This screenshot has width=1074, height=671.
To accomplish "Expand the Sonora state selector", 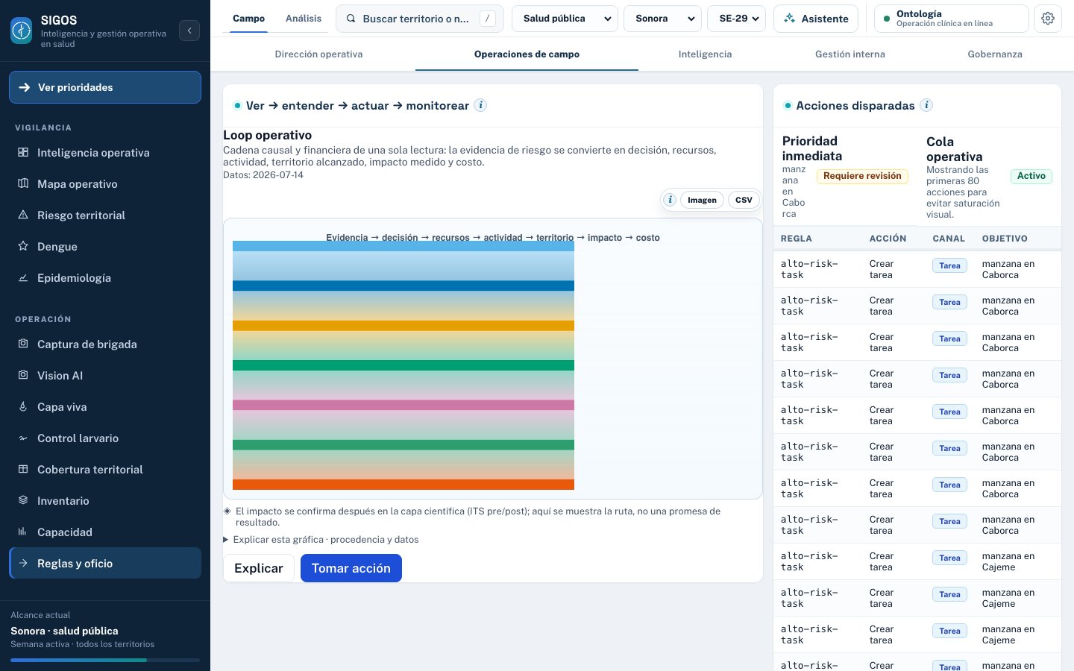I will point(662,19).
